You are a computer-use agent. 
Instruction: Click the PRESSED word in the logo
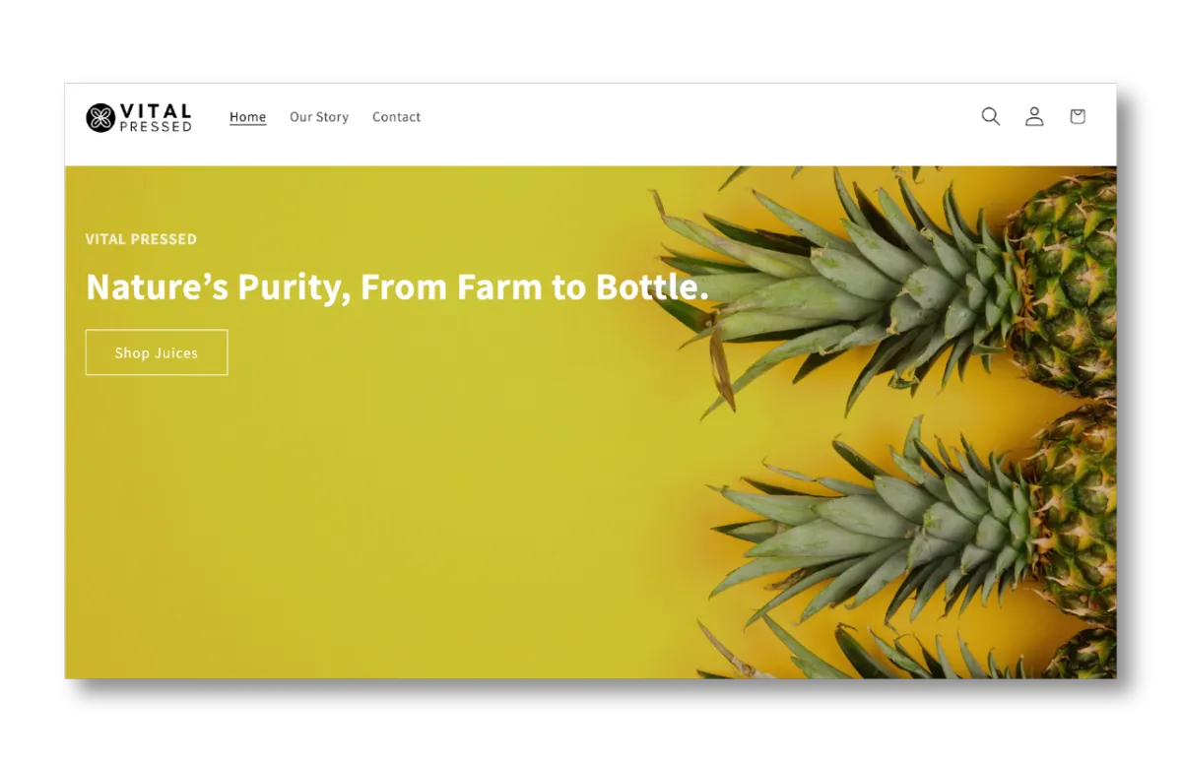click(x=156, y=127)
